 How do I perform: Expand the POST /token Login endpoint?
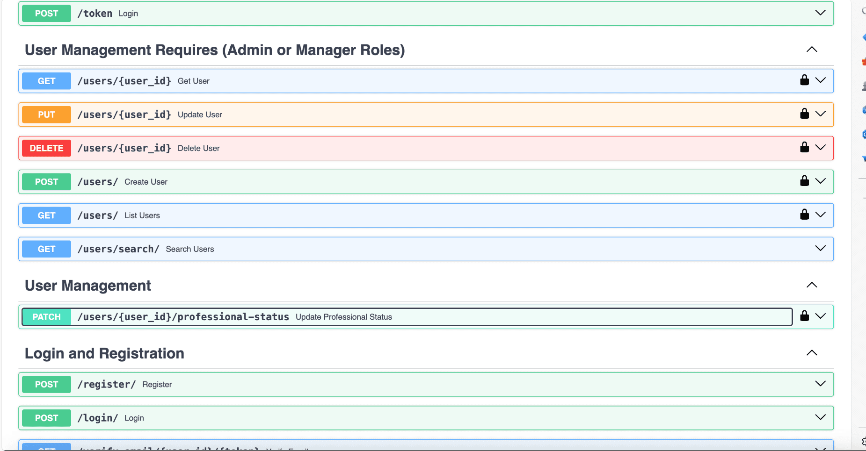[x=821, y=13]
